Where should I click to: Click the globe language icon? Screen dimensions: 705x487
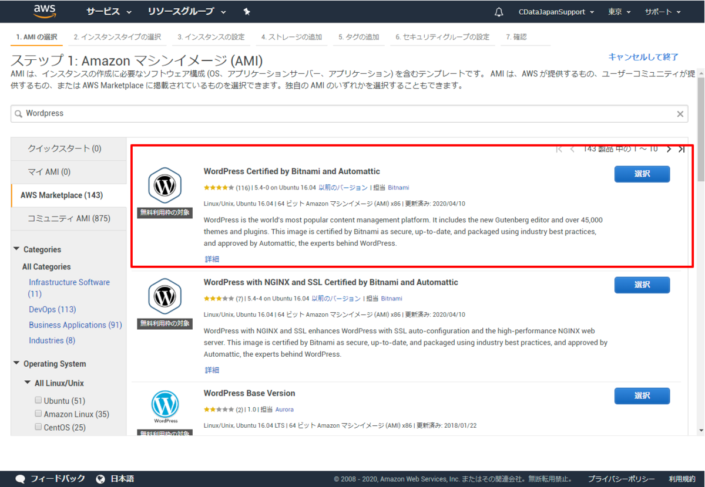(100, 479)
